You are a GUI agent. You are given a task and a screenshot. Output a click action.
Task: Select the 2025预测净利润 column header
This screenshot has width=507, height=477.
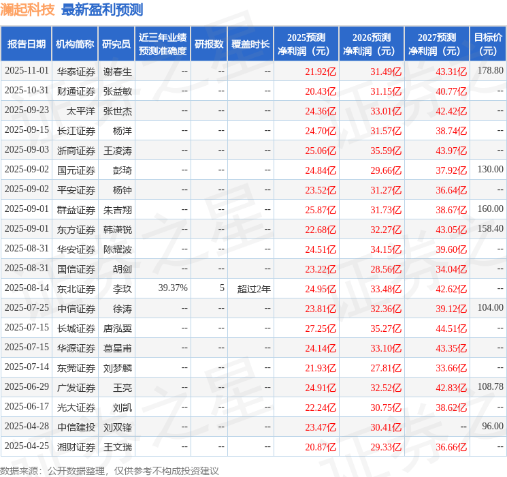tap(306, 44)
